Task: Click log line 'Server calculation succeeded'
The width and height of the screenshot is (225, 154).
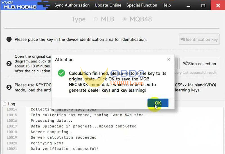Action: point(64,137)
